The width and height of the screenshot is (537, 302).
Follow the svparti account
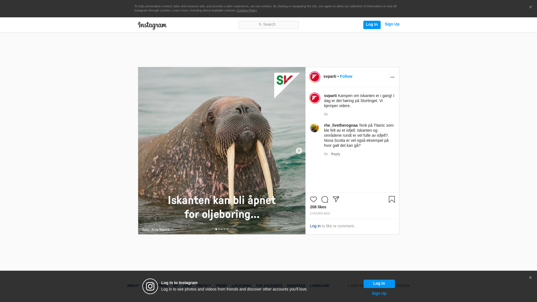(x=346, y=76)
